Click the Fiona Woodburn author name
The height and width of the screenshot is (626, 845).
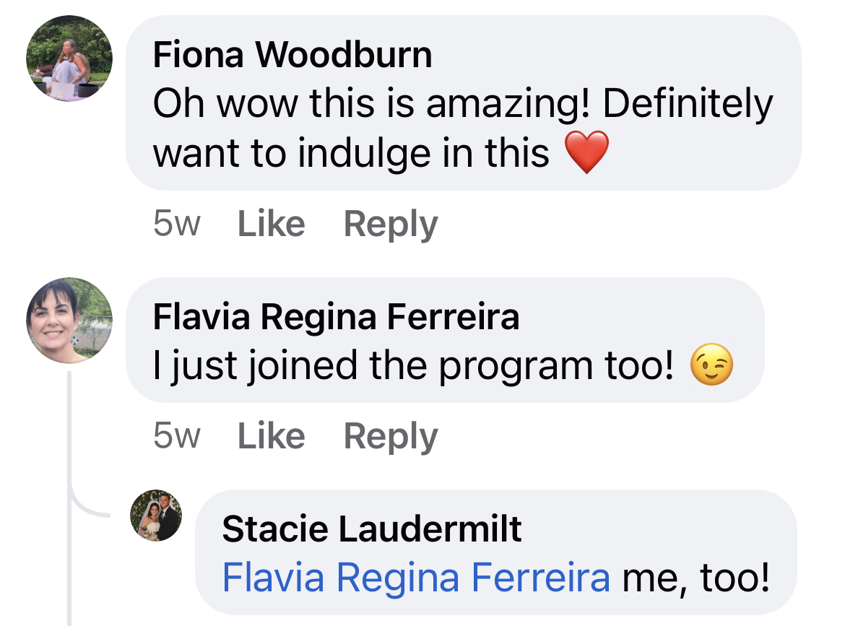pos(292,55)
